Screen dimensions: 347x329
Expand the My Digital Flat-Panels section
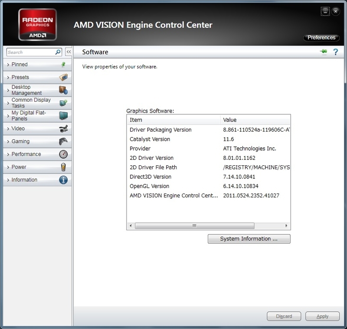37,116
